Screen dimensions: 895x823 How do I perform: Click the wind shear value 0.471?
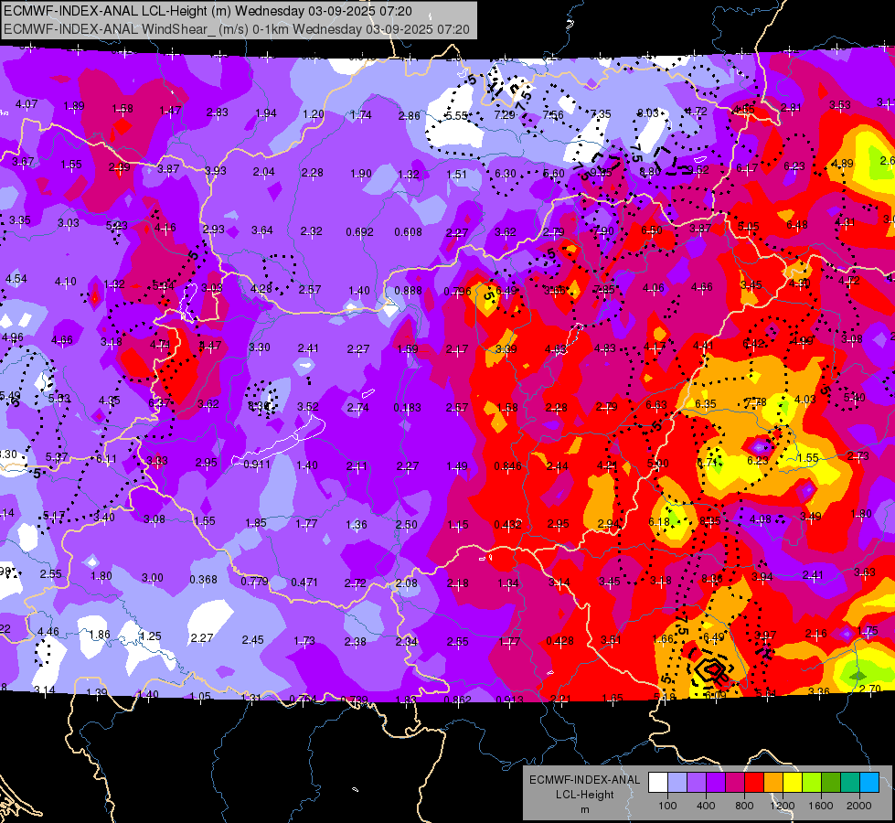point(304,583)
